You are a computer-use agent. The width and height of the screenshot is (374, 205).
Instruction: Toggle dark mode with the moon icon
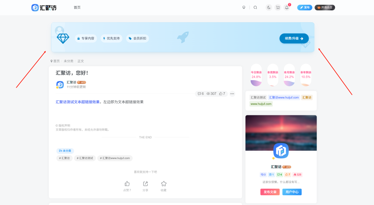(269, 8)
